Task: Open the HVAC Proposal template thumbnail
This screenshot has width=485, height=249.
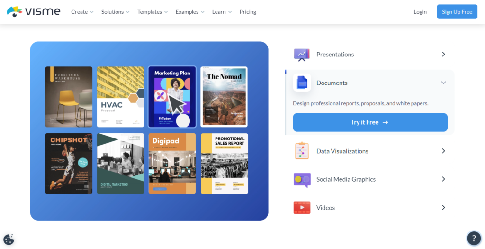Action: [x=120, y=97]
